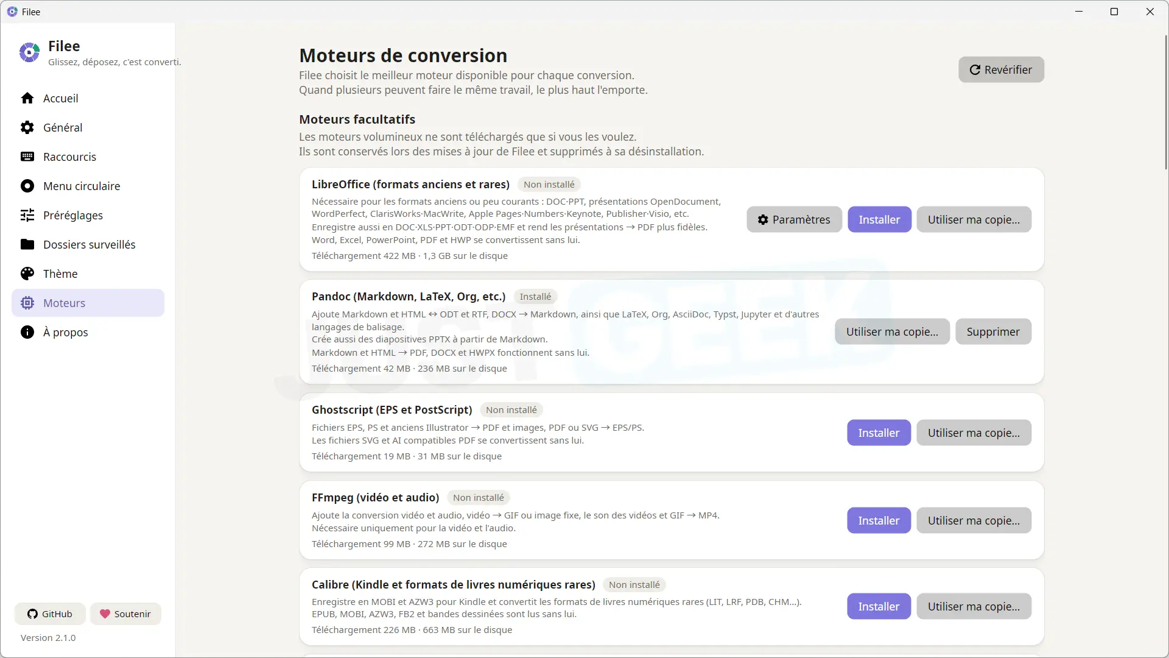Install the Calibre engine

click(879, 606)
